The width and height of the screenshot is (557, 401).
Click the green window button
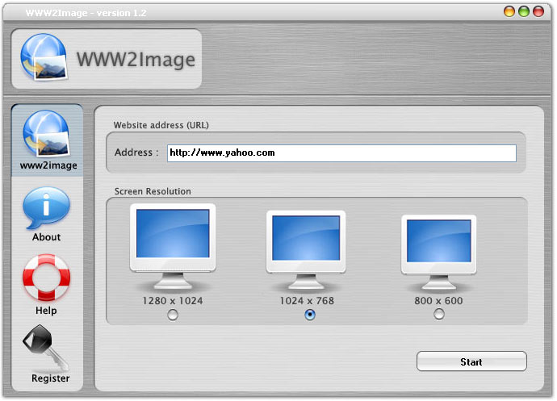(x=524, y=11)
